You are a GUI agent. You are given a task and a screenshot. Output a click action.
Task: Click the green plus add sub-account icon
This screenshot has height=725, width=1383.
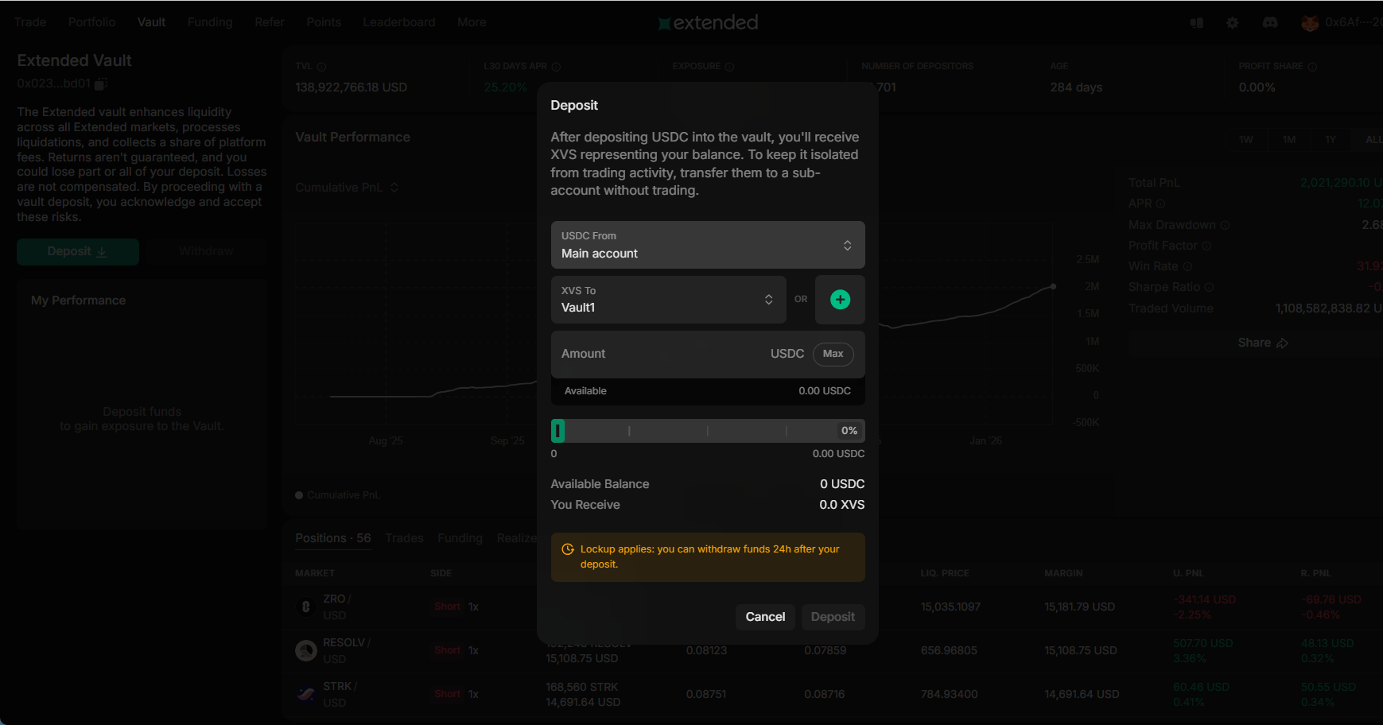(x=840, y=300)
